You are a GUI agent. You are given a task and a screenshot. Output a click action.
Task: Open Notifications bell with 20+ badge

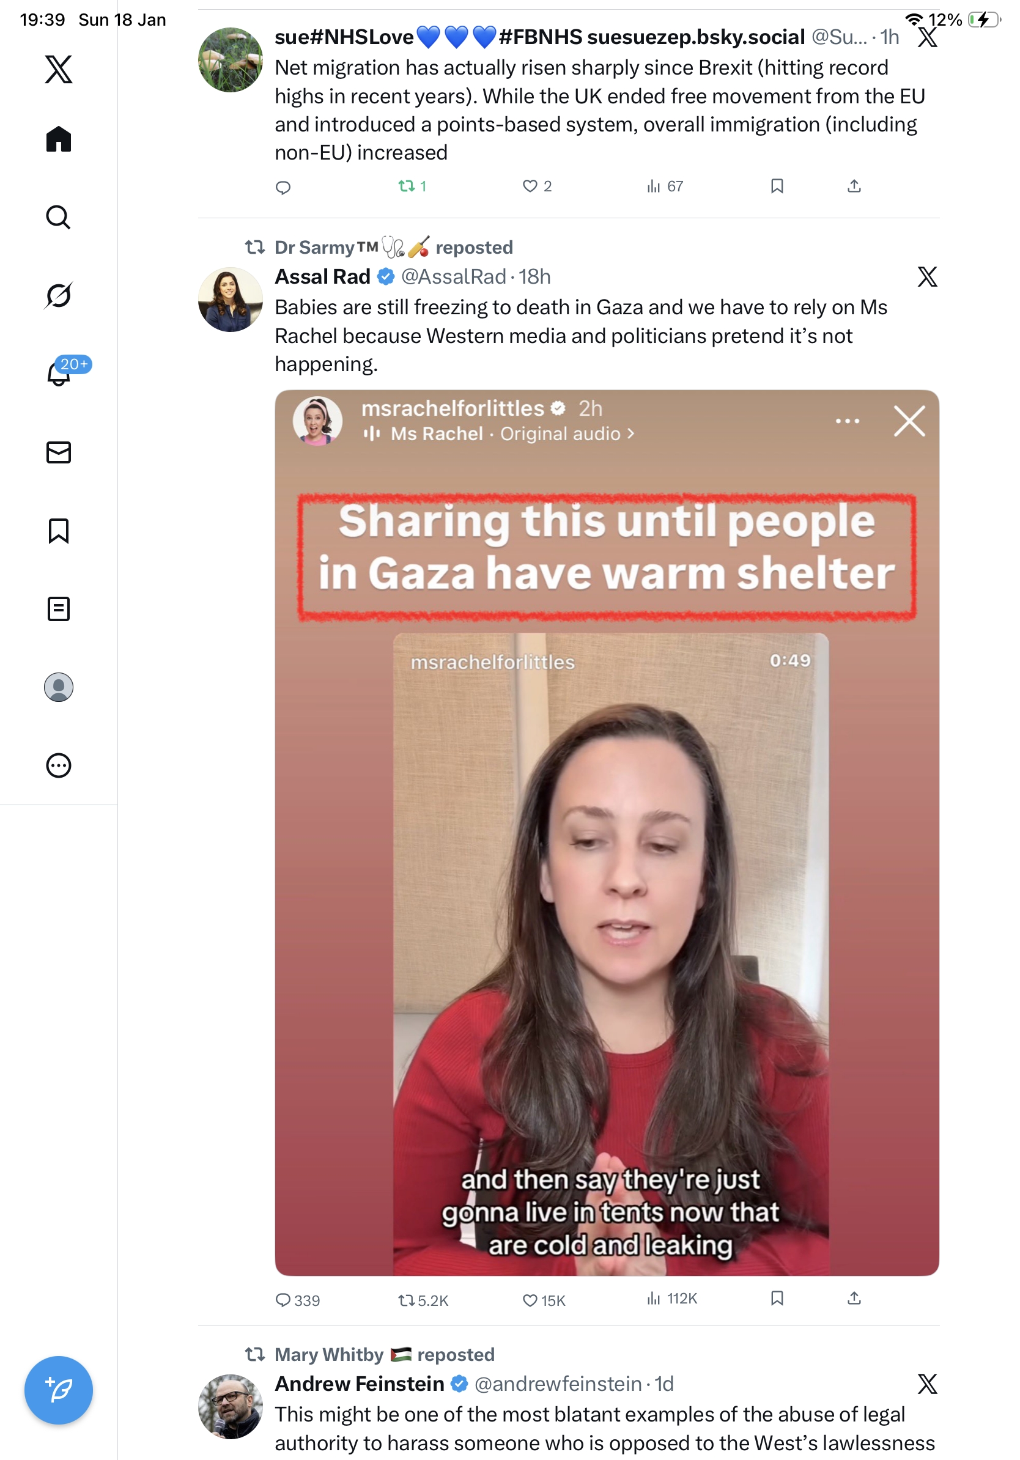[59, 372]
